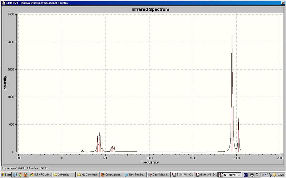The height and width of the screenshot is (178, 286).
Task: Switch to the G1:M1:V1 - D... window
Action: tap(206, 175)
